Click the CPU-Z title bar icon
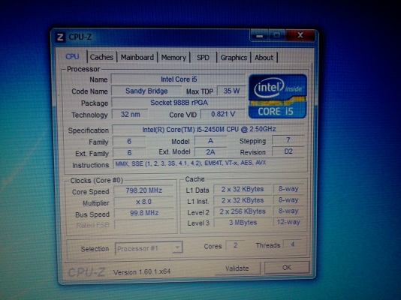This screenshot has width=401, height=300. point(60,37)
